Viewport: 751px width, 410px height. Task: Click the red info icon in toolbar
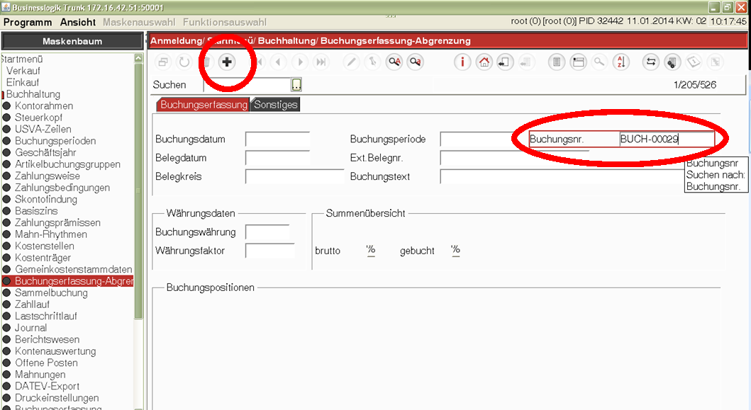[x=463, y=62]
